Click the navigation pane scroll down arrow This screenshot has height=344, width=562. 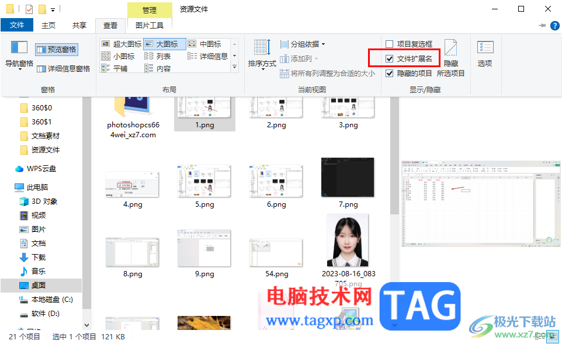(86, 325)
